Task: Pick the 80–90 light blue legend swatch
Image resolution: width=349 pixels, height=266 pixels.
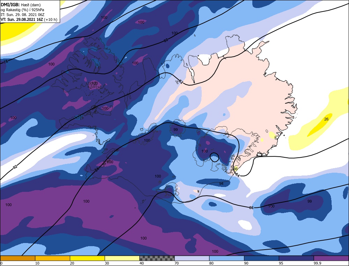Action: [x=227, y=258]
